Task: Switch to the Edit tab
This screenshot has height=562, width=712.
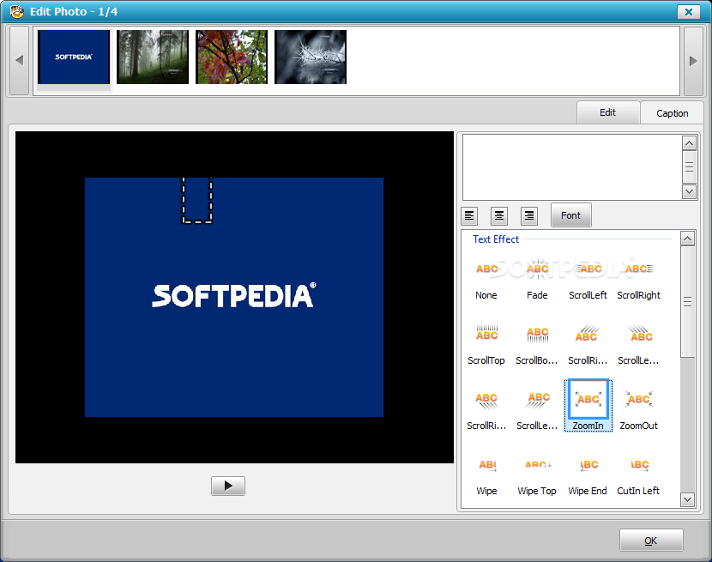Action: click(608, 112)
